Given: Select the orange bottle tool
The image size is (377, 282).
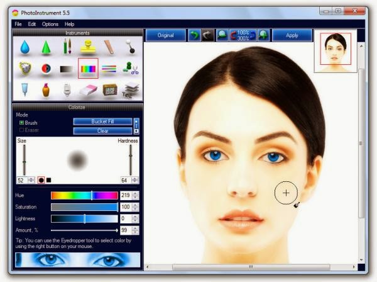Looking at the screenshot, I should [x=46, y=90].
